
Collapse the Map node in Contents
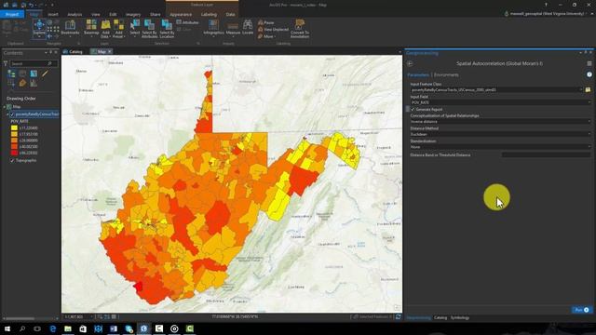pos(4,107)
